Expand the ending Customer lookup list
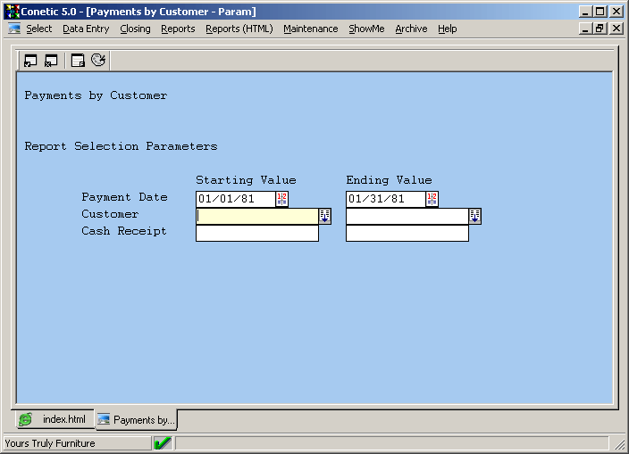 (x=474, y=216)
